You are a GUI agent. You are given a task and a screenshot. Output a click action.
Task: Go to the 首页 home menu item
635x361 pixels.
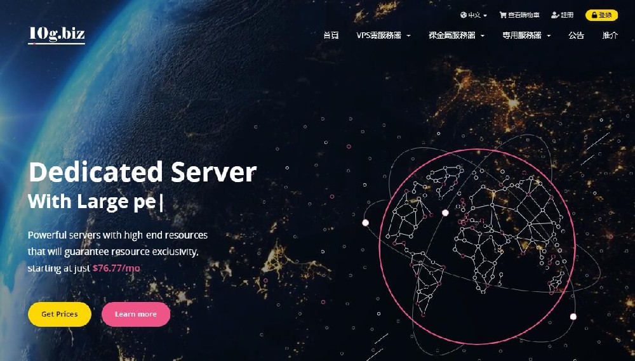331,35
